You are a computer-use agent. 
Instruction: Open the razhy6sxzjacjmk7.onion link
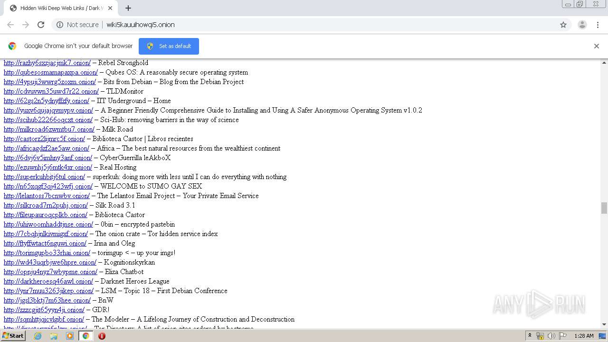47,63
